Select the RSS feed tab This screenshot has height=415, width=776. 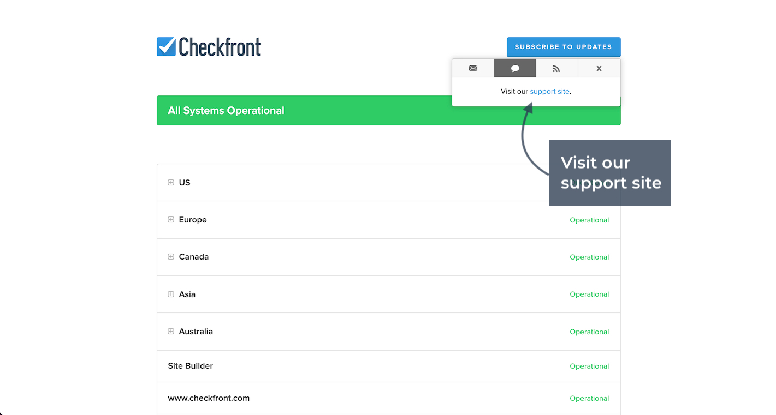tap(556, 68)
